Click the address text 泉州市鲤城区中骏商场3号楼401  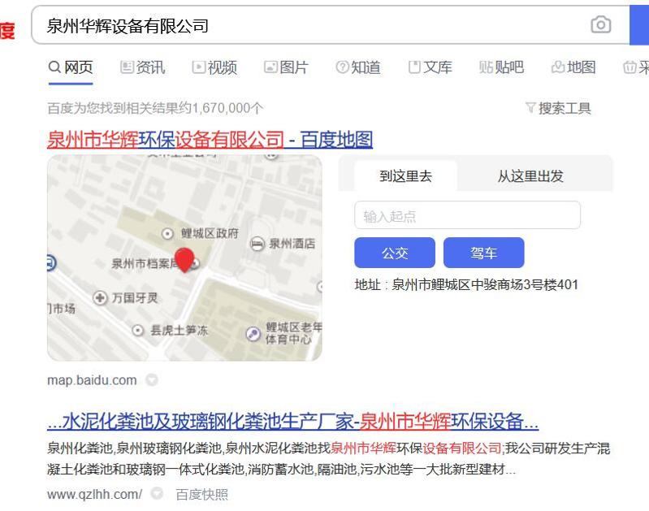pyautogui.click(x=485, y=284)
